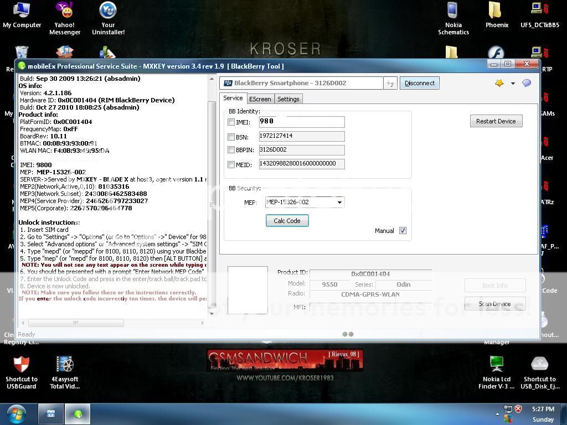The height and width of the screenshot is (425, 567).
Task: Click the MEID number field
Action: click(302, 164)
